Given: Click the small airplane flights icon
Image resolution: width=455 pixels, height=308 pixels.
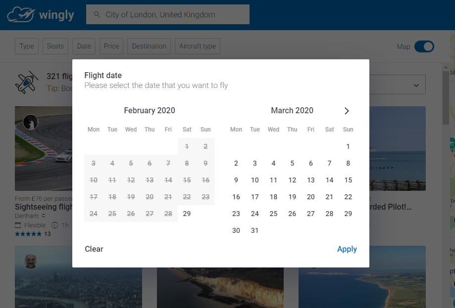Looking at the screenshot, I should pyautogui.click(x=26, y=82).
